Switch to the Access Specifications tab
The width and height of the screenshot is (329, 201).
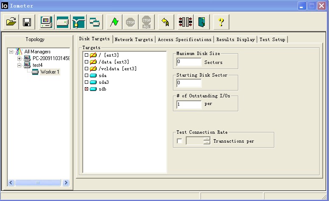point(184,39)
